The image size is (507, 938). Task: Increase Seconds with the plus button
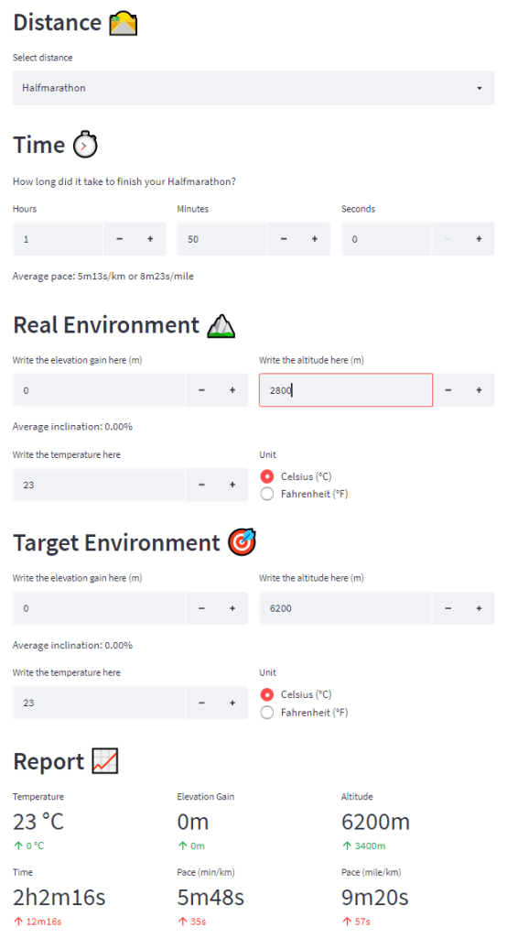(479, 239)
